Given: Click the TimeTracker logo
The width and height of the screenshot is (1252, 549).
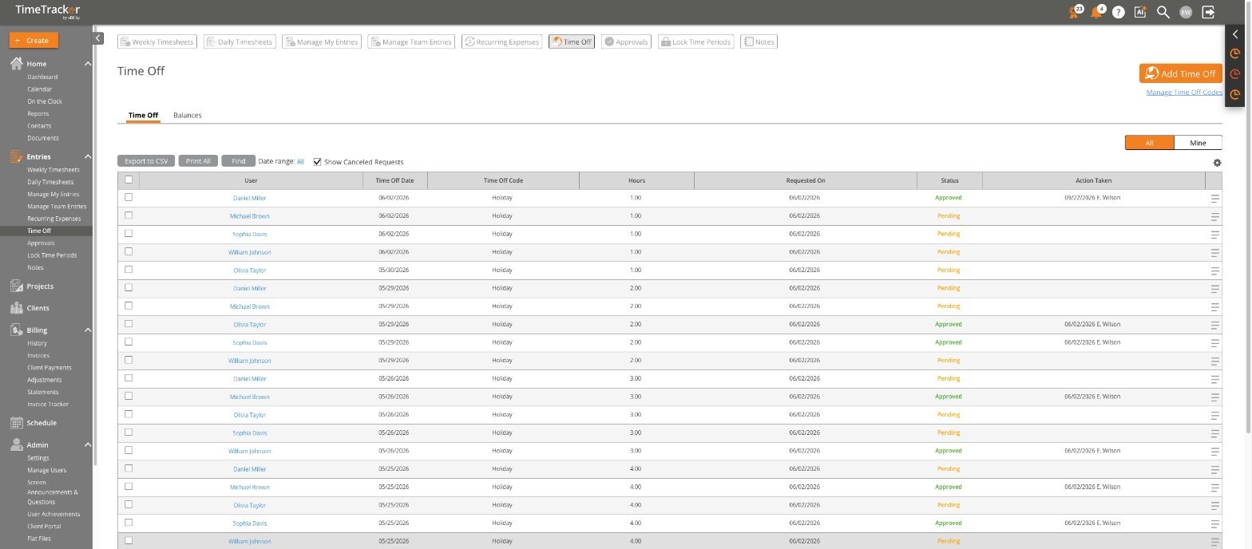Looking at the screenshot, I should click(x=47, y=11).
